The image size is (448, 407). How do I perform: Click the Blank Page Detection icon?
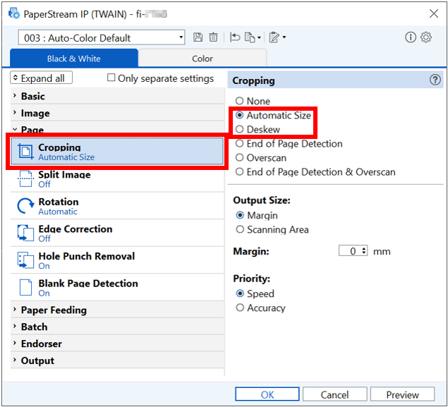click(x=25, y=287)
